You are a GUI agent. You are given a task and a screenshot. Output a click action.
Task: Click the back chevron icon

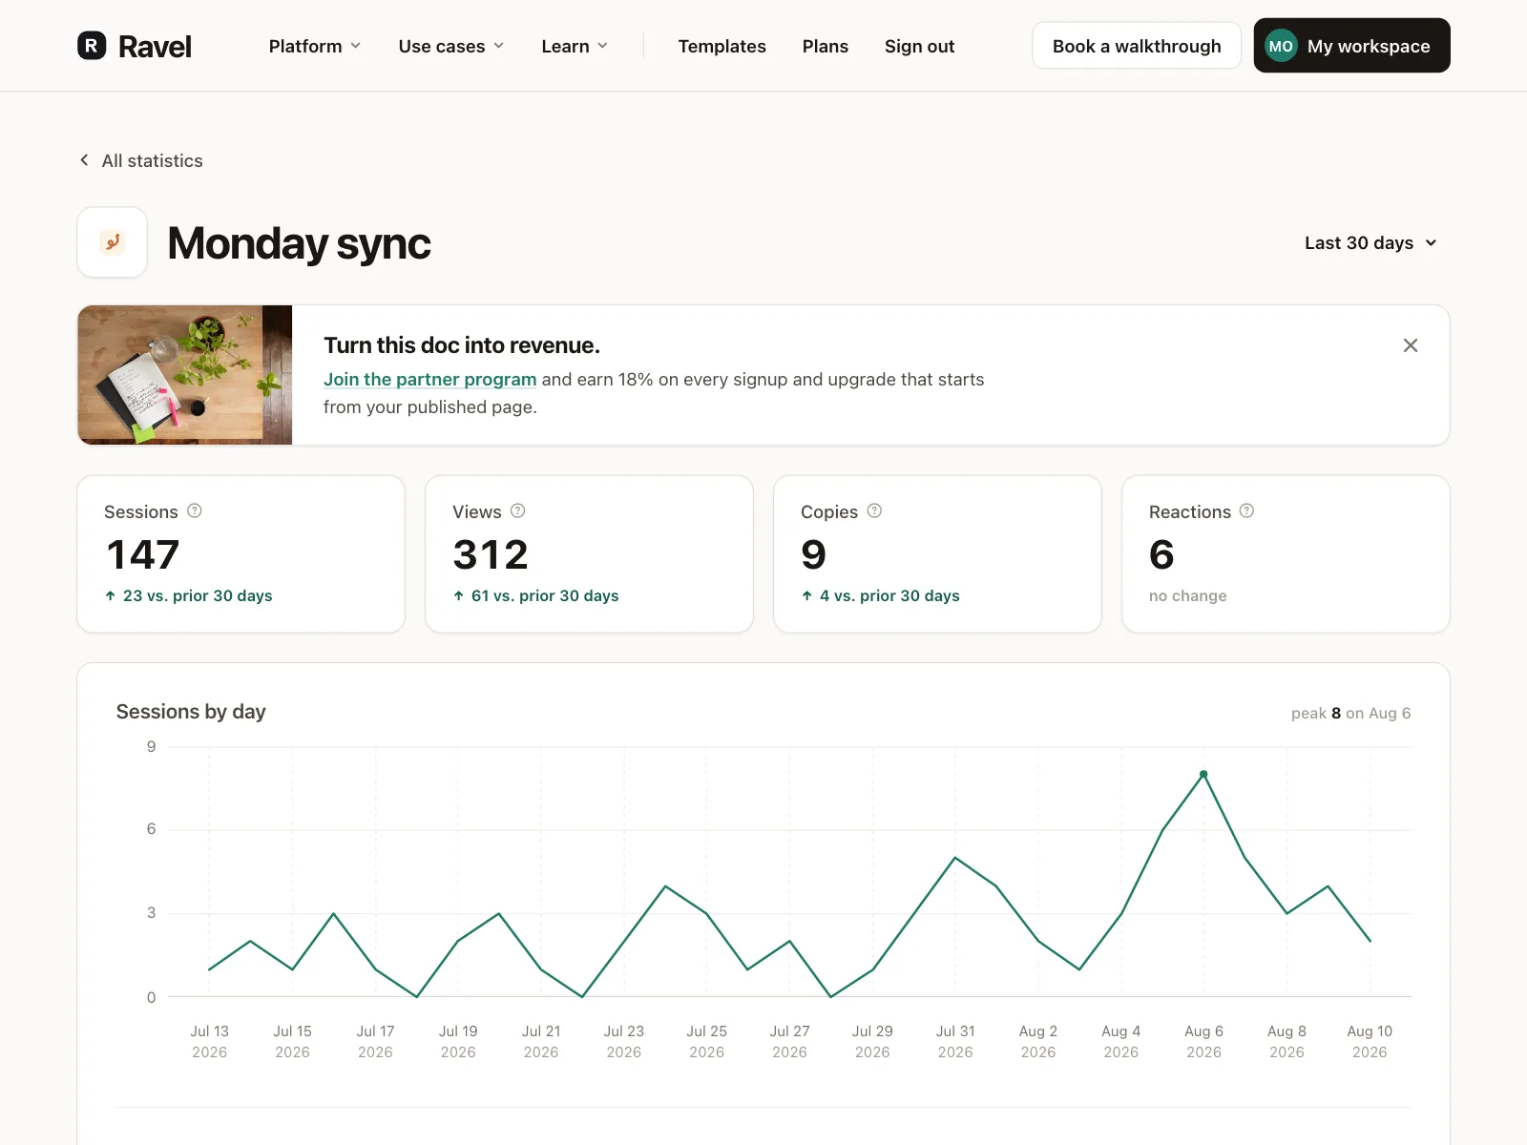click(84, 160)
